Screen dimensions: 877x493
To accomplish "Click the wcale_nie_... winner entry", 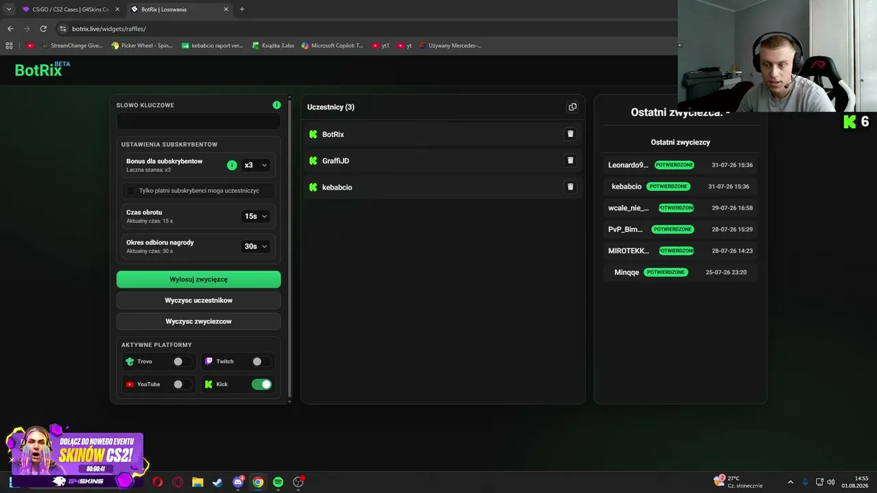I will pyautogui.click(x=681, y=207).
